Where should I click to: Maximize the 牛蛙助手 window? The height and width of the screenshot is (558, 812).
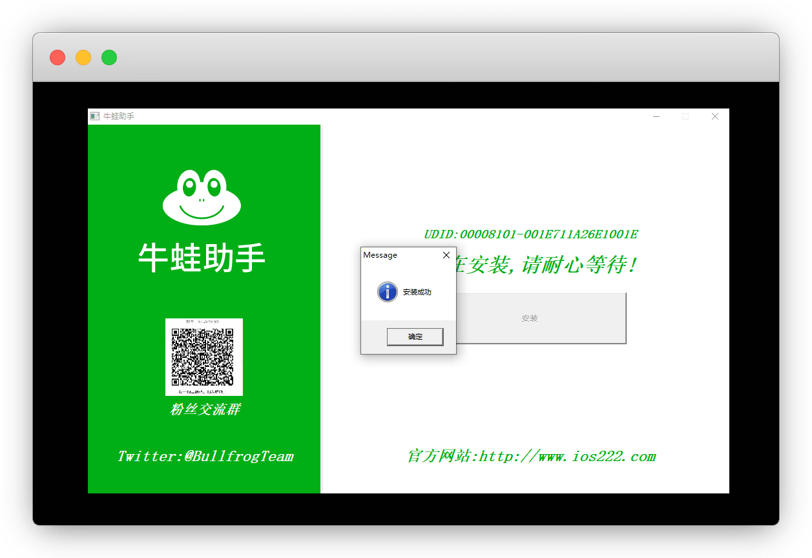[x=685, y=116]
